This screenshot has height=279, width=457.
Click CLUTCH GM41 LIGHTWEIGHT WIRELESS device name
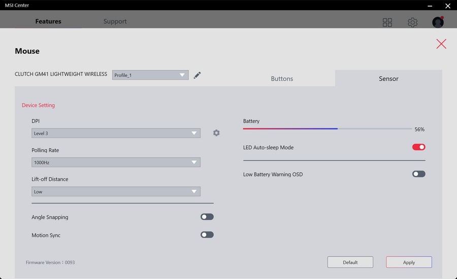61,74
